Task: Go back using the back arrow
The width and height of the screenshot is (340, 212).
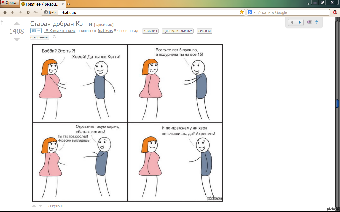Action: (12, 12)
